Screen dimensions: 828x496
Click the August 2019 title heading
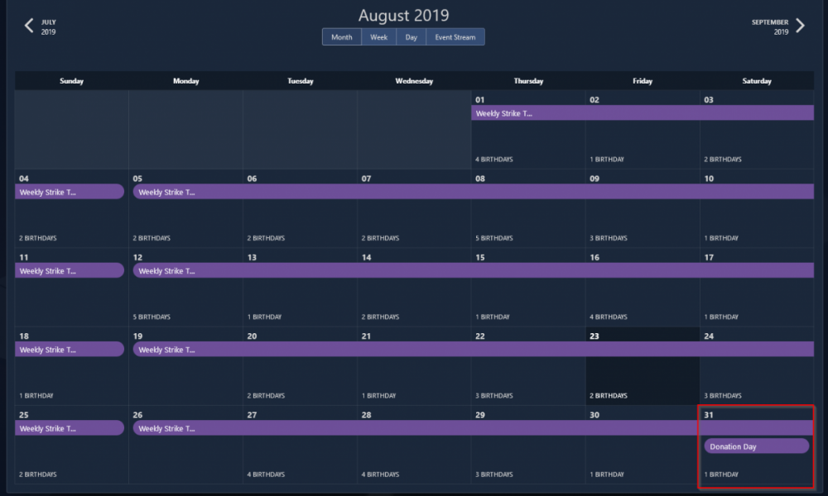point(403,15)
